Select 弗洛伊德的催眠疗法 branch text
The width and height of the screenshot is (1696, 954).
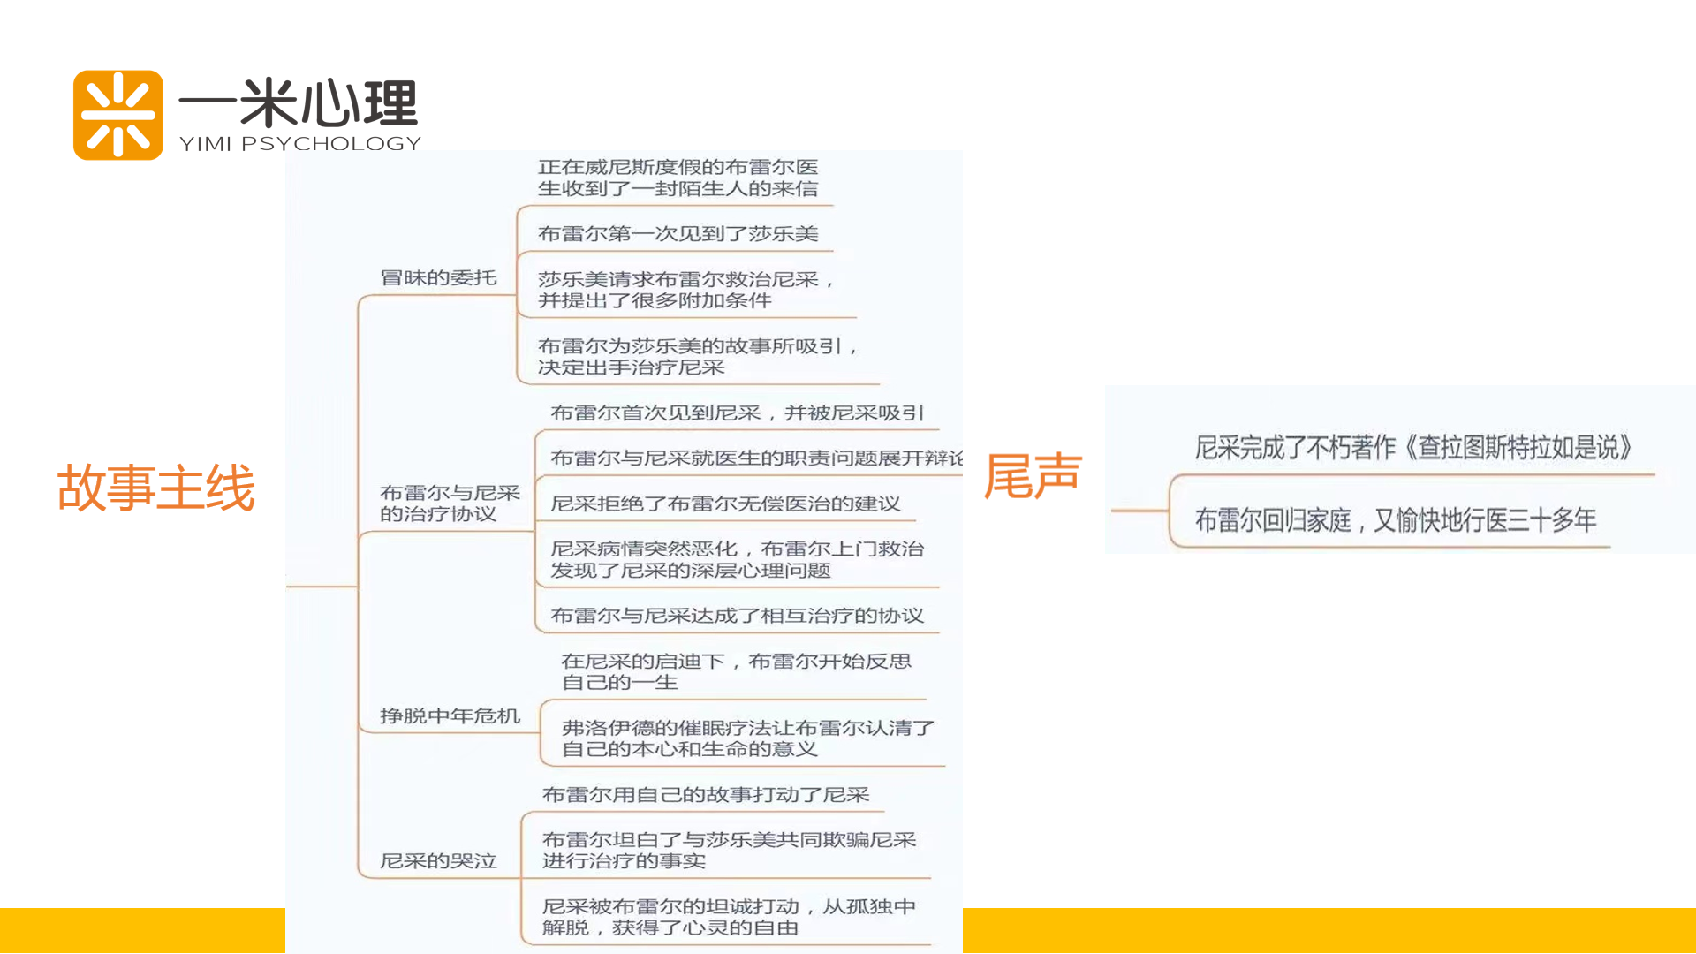pyautogui.click(x=748, y=738)
